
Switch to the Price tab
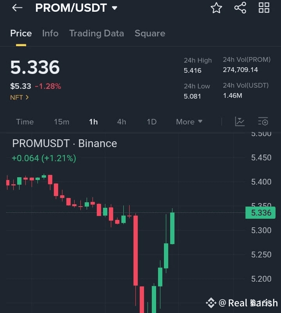click(21, 33)
